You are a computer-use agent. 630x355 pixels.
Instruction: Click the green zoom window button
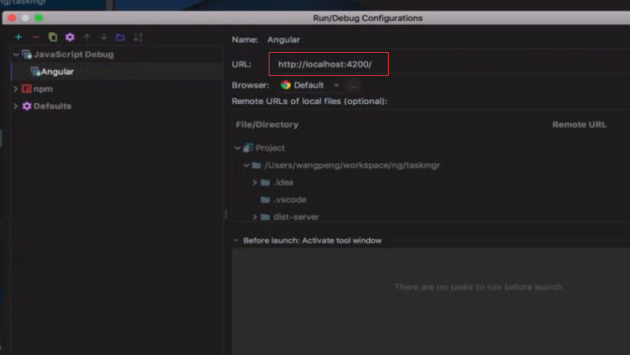[39, 17]
